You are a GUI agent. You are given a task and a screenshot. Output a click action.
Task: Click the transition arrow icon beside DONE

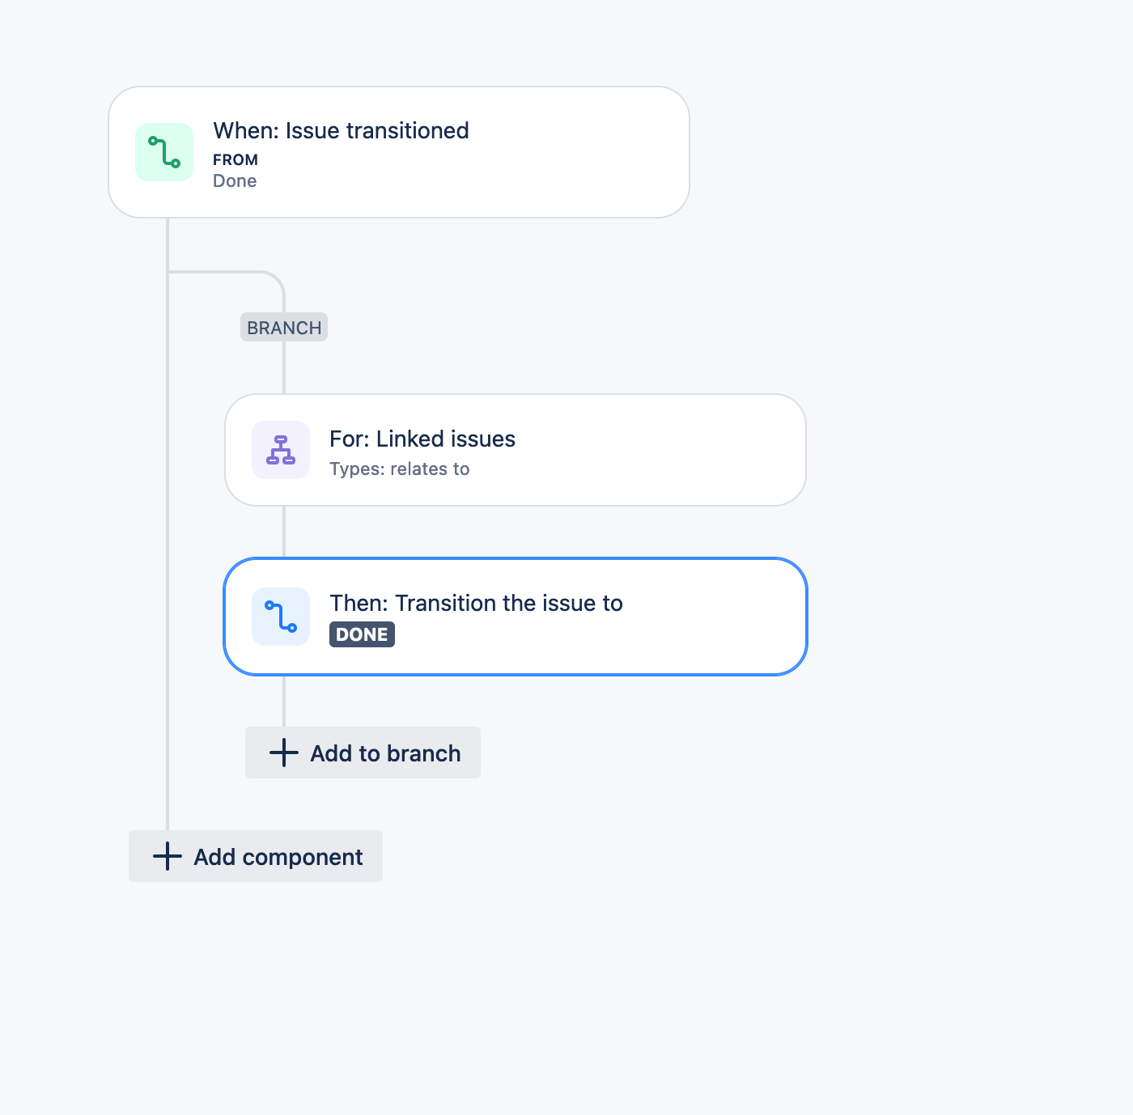point(281,616)
